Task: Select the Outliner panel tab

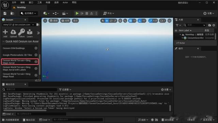Action: pyautogui.click(x=181, y=20)
